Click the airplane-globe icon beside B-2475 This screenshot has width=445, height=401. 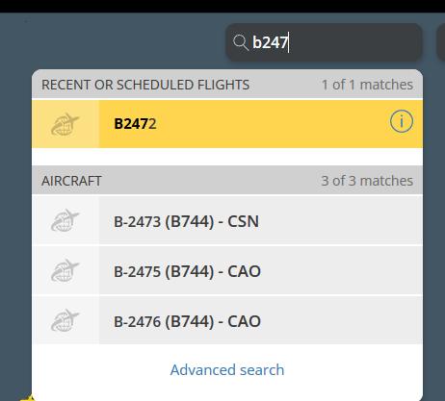tap(65, 270)
